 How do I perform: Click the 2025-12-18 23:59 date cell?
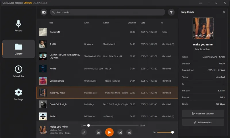click(149, 32)
